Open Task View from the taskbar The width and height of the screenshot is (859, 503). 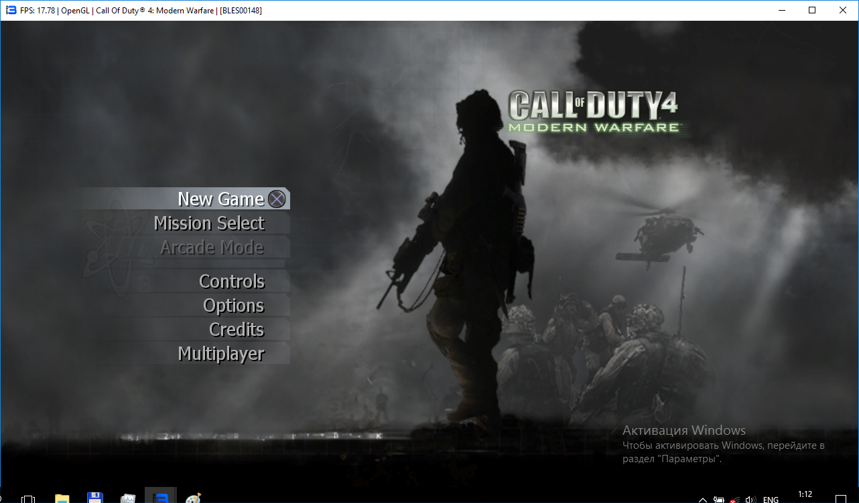[28, 498]
